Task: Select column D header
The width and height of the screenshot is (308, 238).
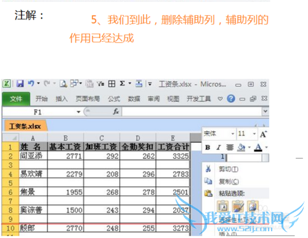Action: click(x=138, y=138)
